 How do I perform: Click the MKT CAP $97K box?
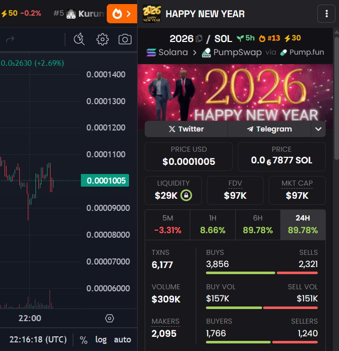click(x=297, y=190)
